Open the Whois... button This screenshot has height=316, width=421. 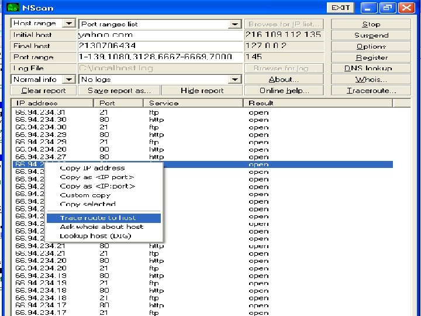[x=371, y=79]
